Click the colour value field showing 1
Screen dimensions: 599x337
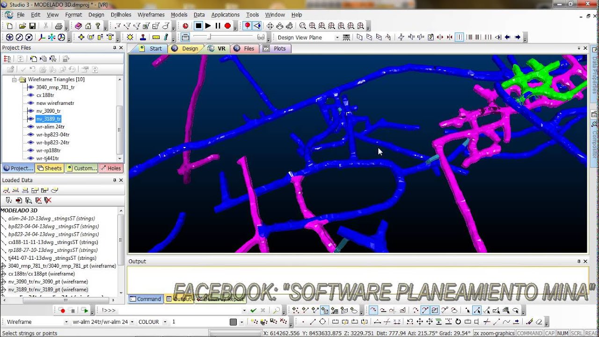[199, 322]
